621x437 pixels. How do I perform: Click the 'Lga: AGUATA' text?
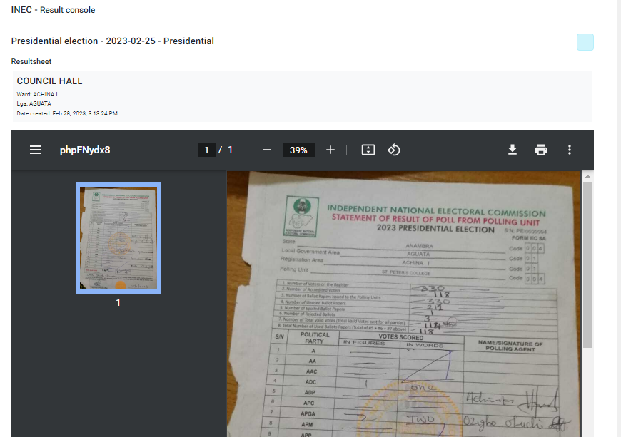point(34,103)
